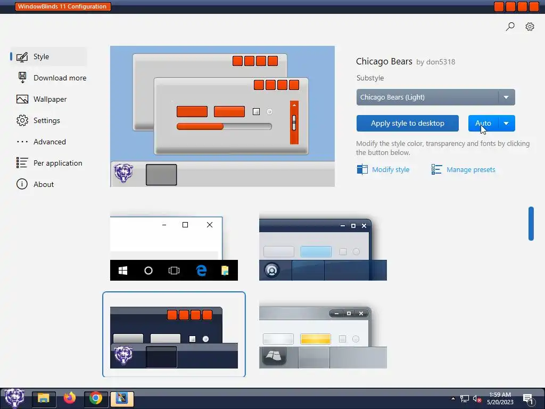This screenshot has width=545, height=409.
Task: Select the Chicago Bears dark style thumbnail
Action: click(174, 334)
